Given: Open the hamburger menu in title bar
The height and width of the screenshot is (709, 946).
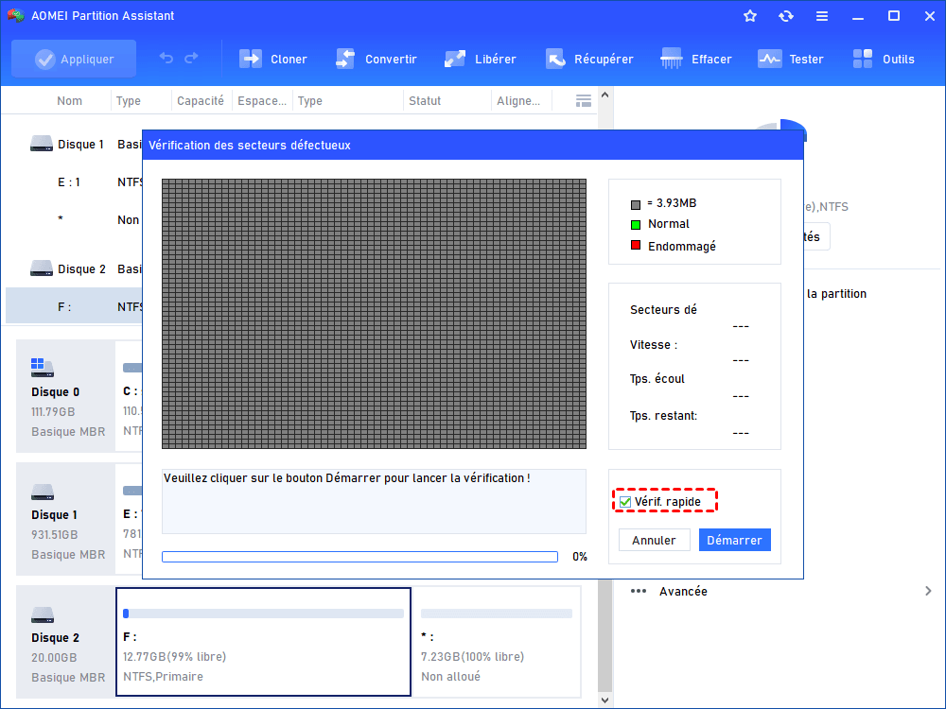Looking at the screenshot, I should pyautogui.click(x=822, y=16).
